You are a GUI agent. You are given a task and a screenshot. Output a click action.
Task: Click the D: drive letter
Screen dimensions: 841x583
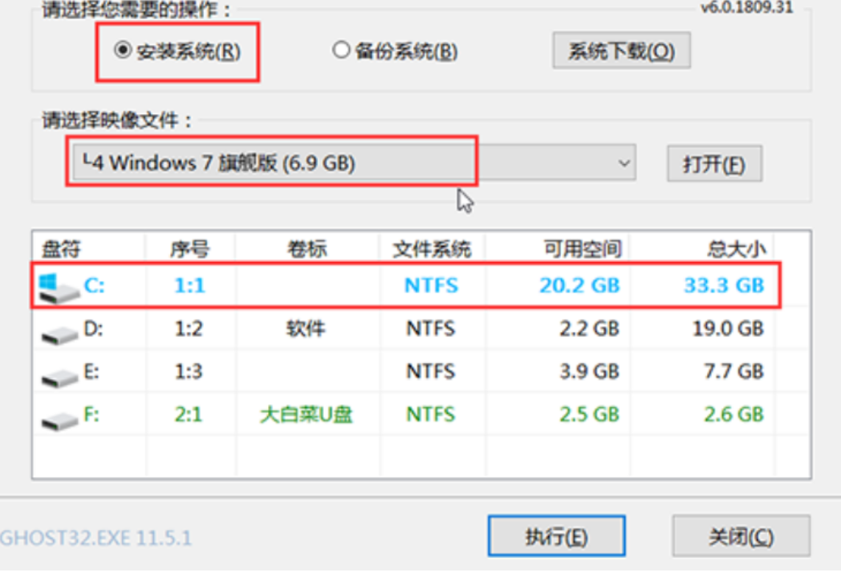(94, 328)
